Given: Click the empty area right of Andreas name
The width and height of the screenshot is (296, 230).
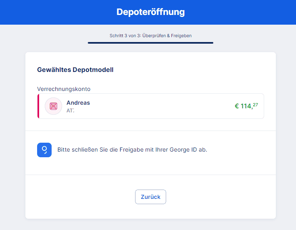Looking at the screenshot, I should point(161,106).
